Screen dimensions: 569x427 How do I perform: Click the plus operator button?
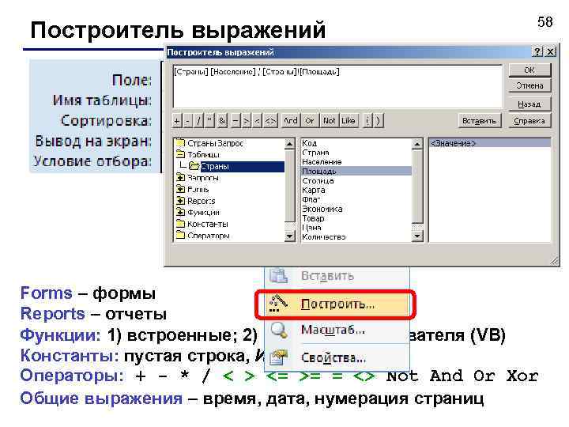click(x=177, y=121)
